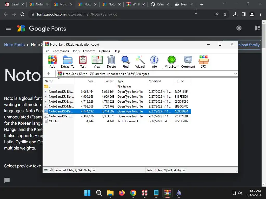The height and width of the screenshot is (199, 266).
Task: Open Google Fonts hamburger menu
Action: (8, 28)
